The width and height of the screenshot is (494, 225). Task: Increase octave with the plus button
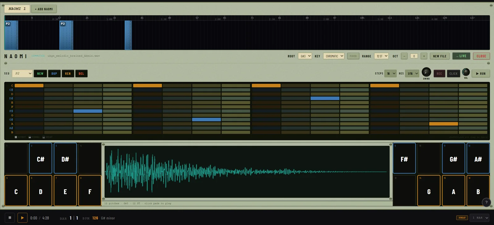point(424,56)
